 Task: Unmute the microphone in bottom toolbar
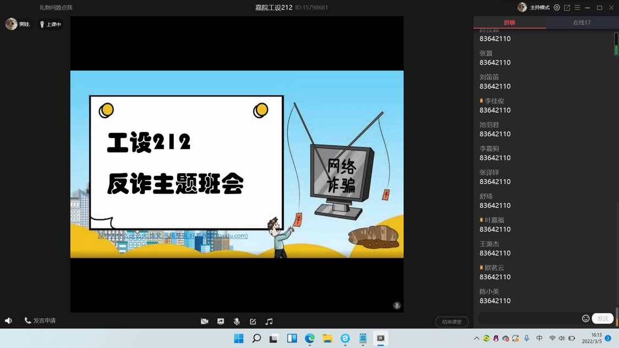pos(237,322)
